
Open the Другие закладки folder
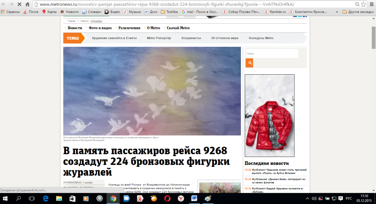pyautogui.click(x=358, y=12)
